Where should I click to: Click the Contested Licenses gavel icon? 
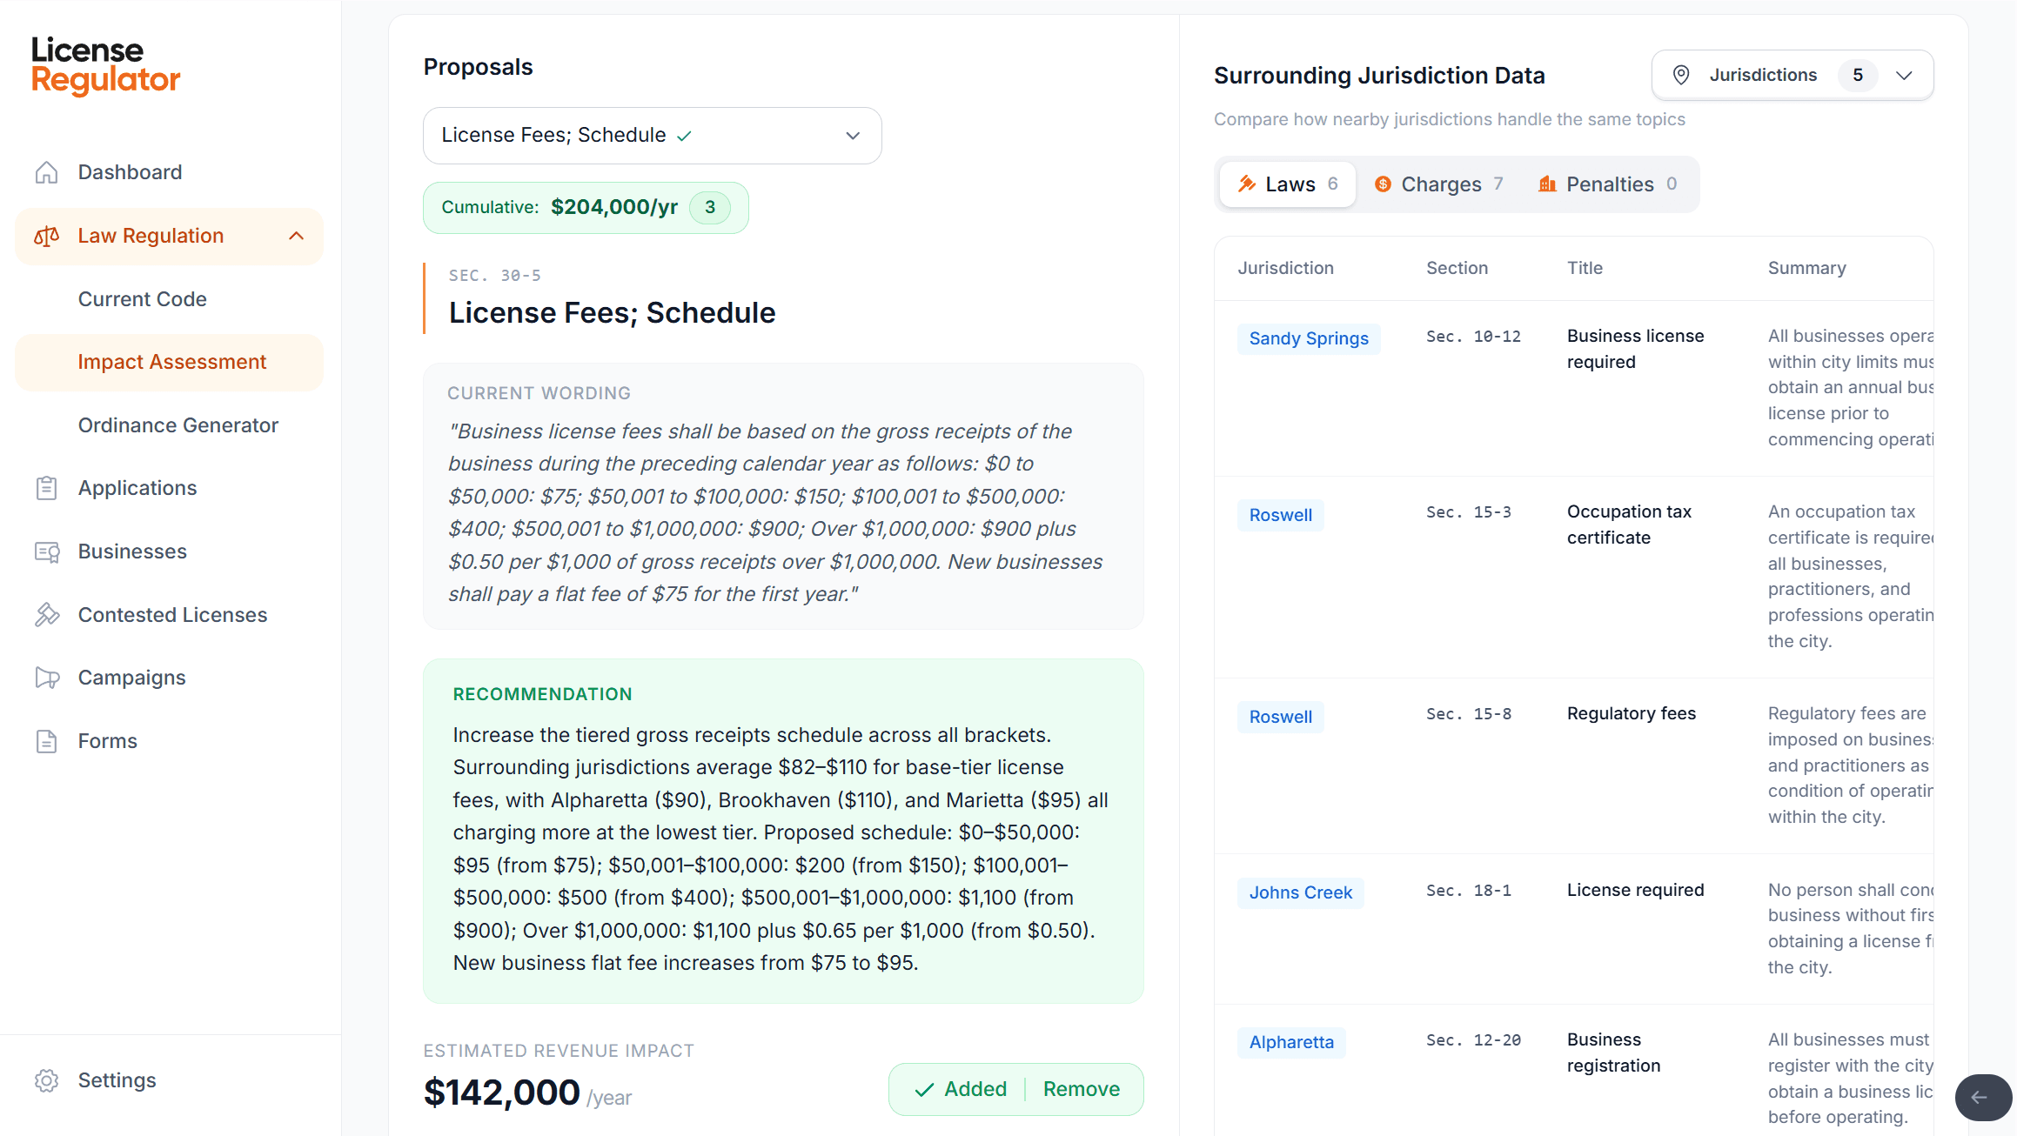[46, 615]
